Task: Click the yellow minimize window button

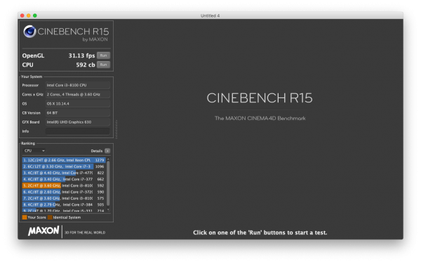Action: coord(29,15)
